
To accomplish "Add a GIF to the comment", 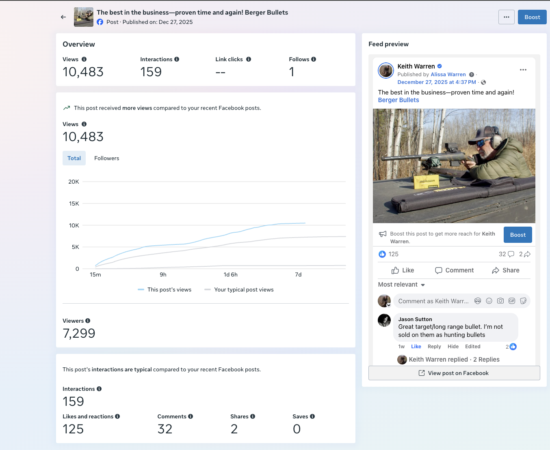I will coord(512,301).
